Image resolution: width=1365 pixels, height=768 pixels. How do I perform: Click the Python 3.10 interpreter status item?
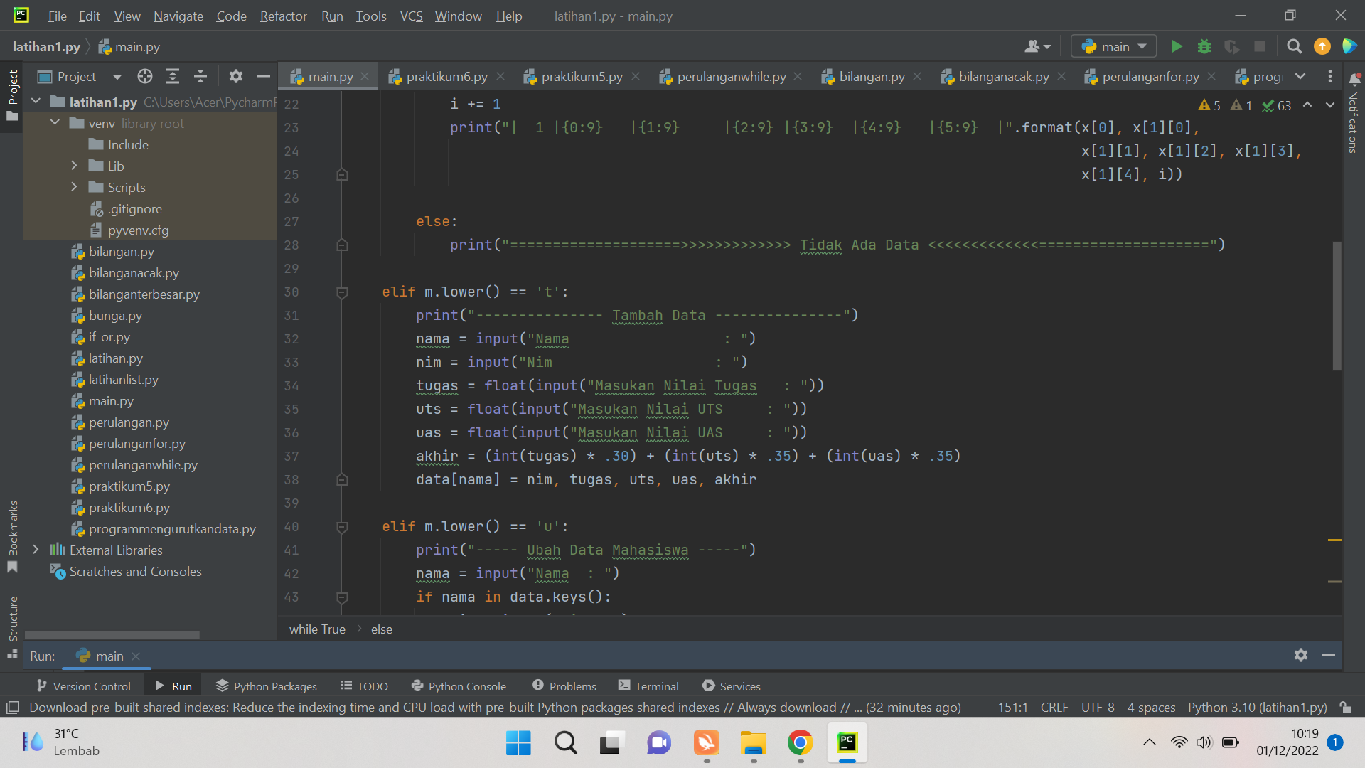coord(1257,708)
